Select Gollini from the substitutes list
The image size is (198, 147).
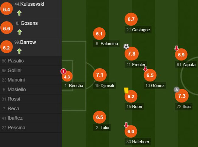click(x=31, y=70)
